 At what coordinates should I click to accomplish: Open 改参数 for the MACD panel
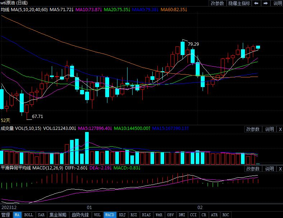[x=253, y=169]
